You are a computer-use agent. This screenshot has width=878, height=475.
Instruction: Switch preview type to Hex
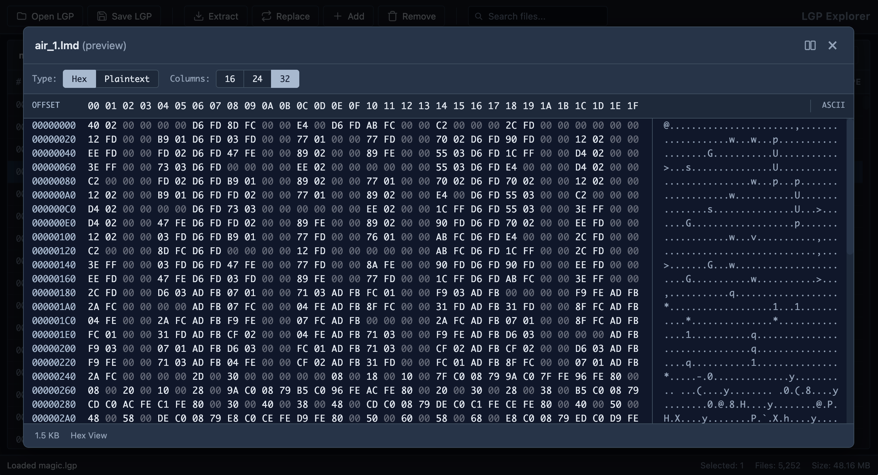(79, 79)
